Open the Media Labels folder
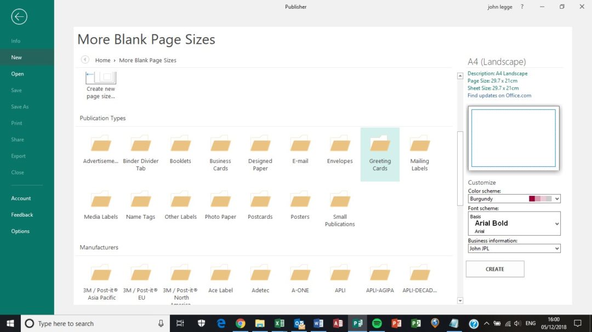This screenshot has height=332, width=592. [101, 206]
